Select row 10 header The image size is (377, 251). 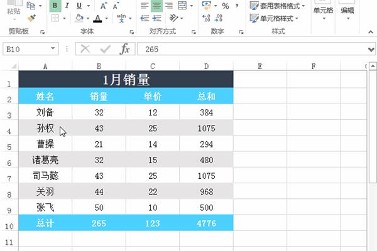(x=9, y=223)
